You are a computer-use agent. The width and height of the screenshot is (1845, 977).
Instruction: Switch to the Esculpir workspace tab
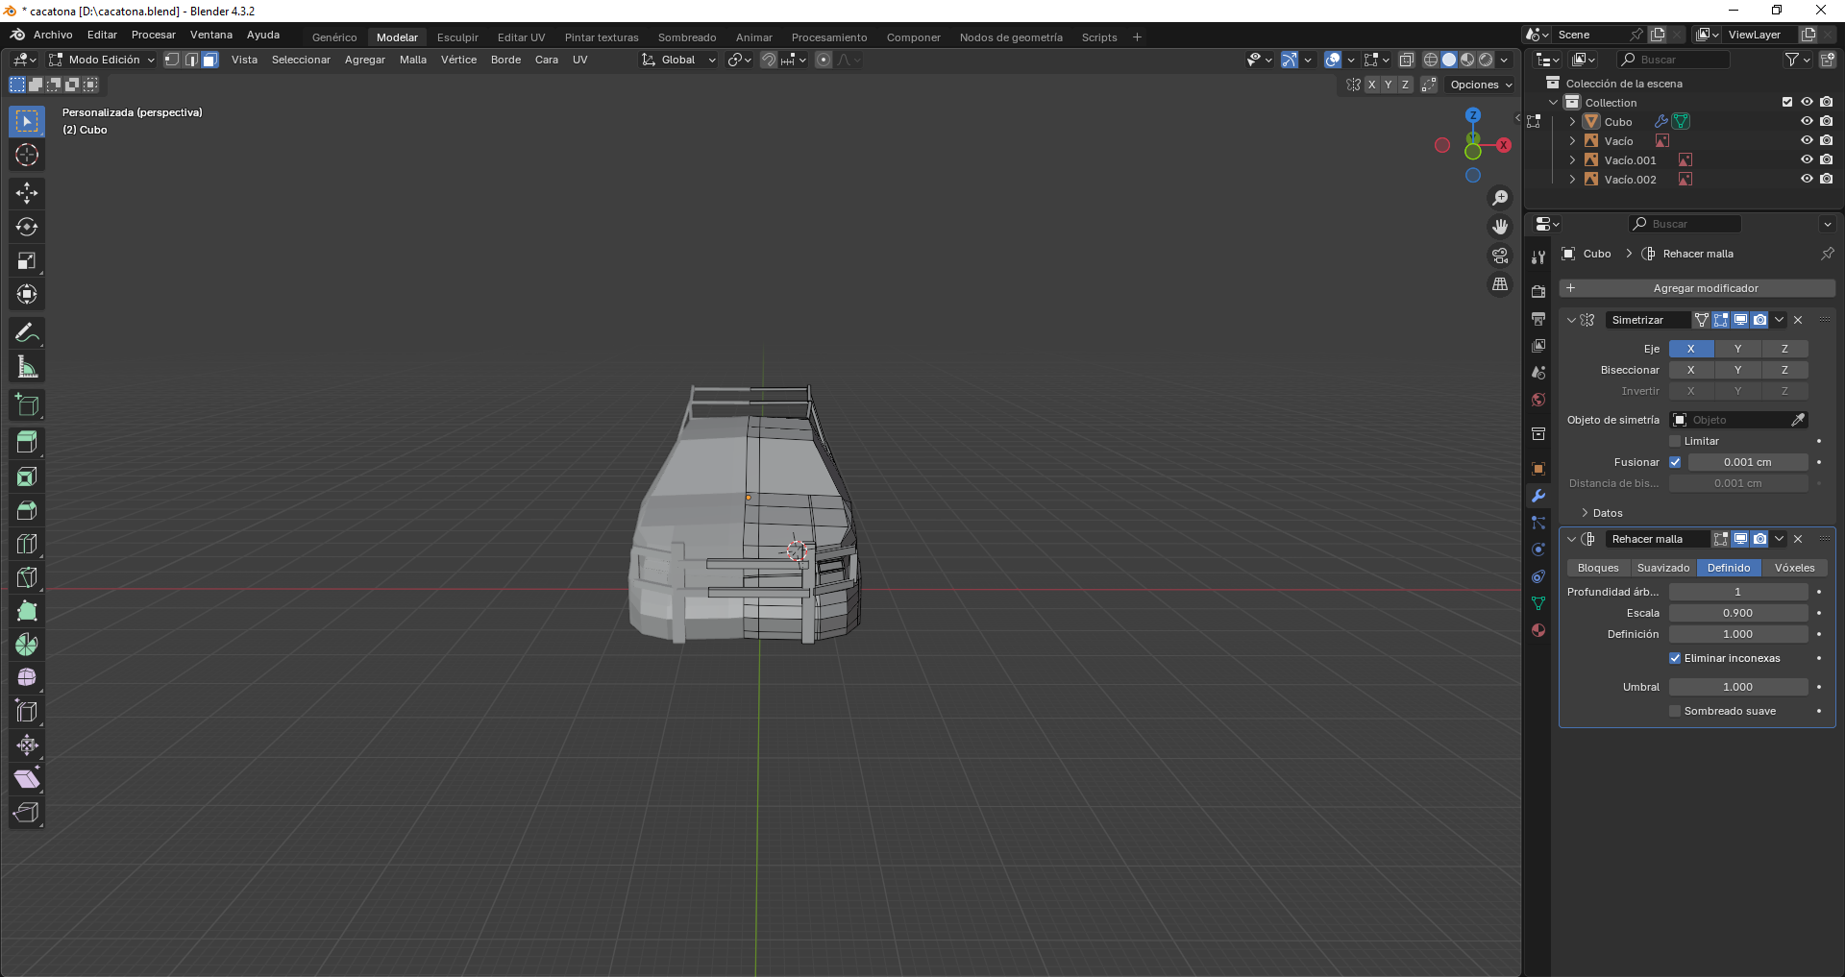pyautogui.click(x=457, y=37)
